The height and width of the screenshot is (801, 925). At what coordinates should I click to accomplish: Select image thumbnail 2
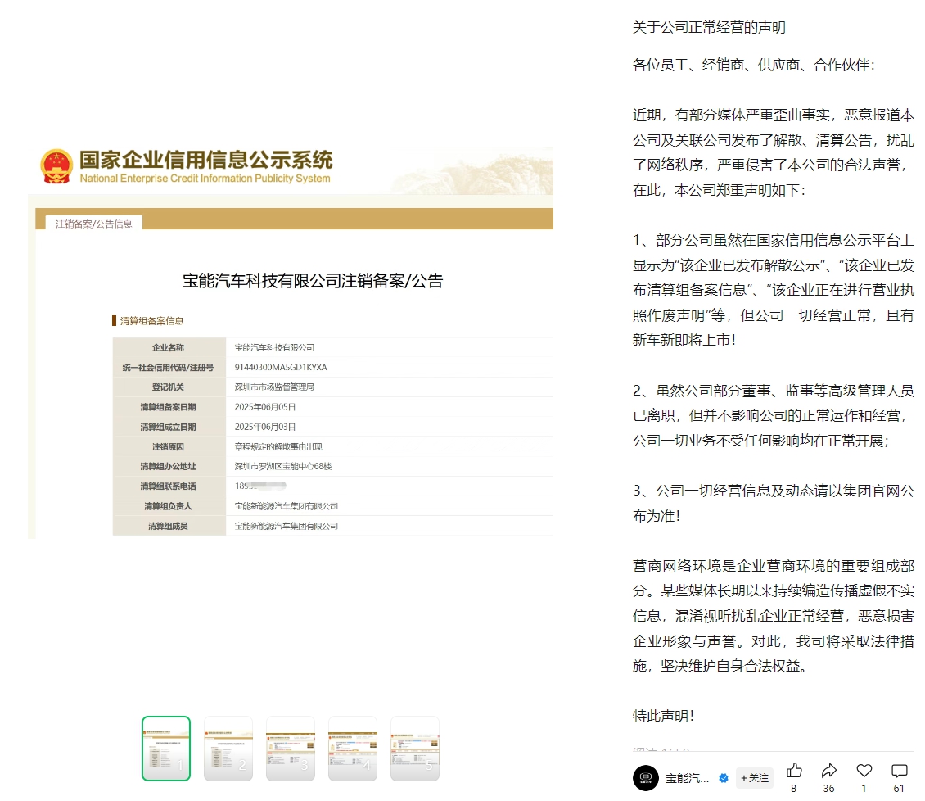coord(228,749)
